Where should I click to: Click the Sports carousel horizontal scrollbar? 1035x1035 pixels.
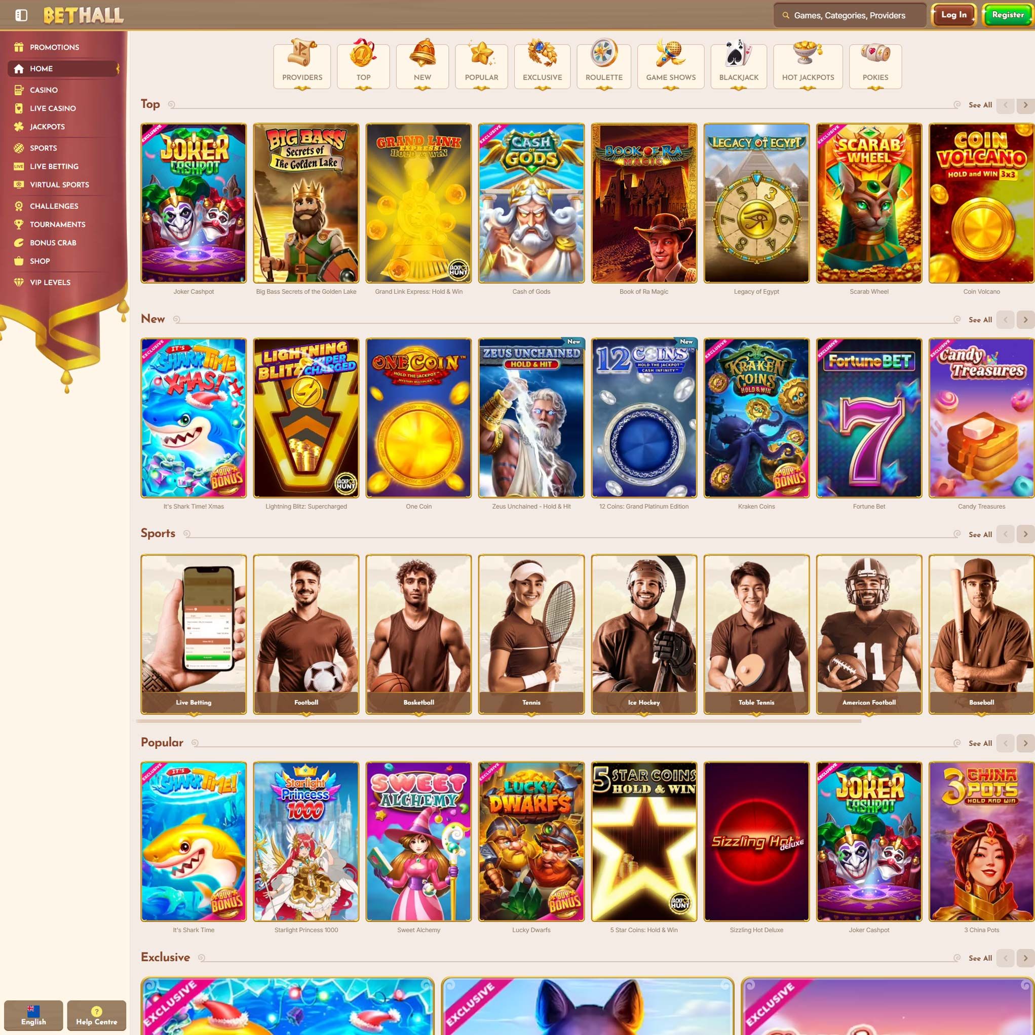[499, 721]
